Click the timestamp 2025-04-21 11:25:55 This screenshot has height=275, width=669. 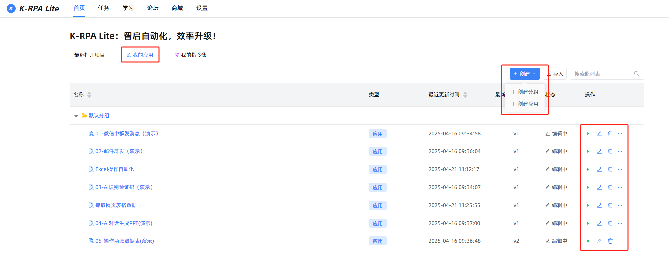coord(454,205)
